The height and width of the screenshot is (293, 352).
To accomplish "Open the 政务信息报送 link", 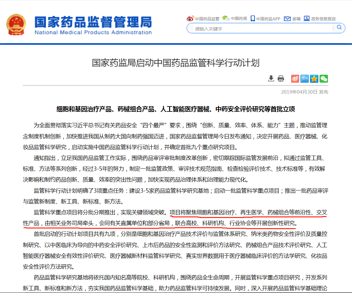I will (323, 19).
